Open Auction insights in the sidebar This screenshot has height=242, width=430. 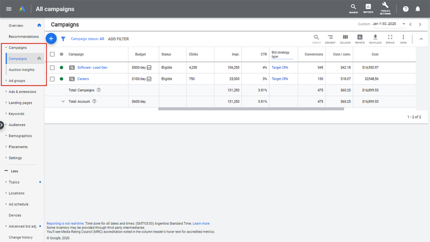point(21,70)
